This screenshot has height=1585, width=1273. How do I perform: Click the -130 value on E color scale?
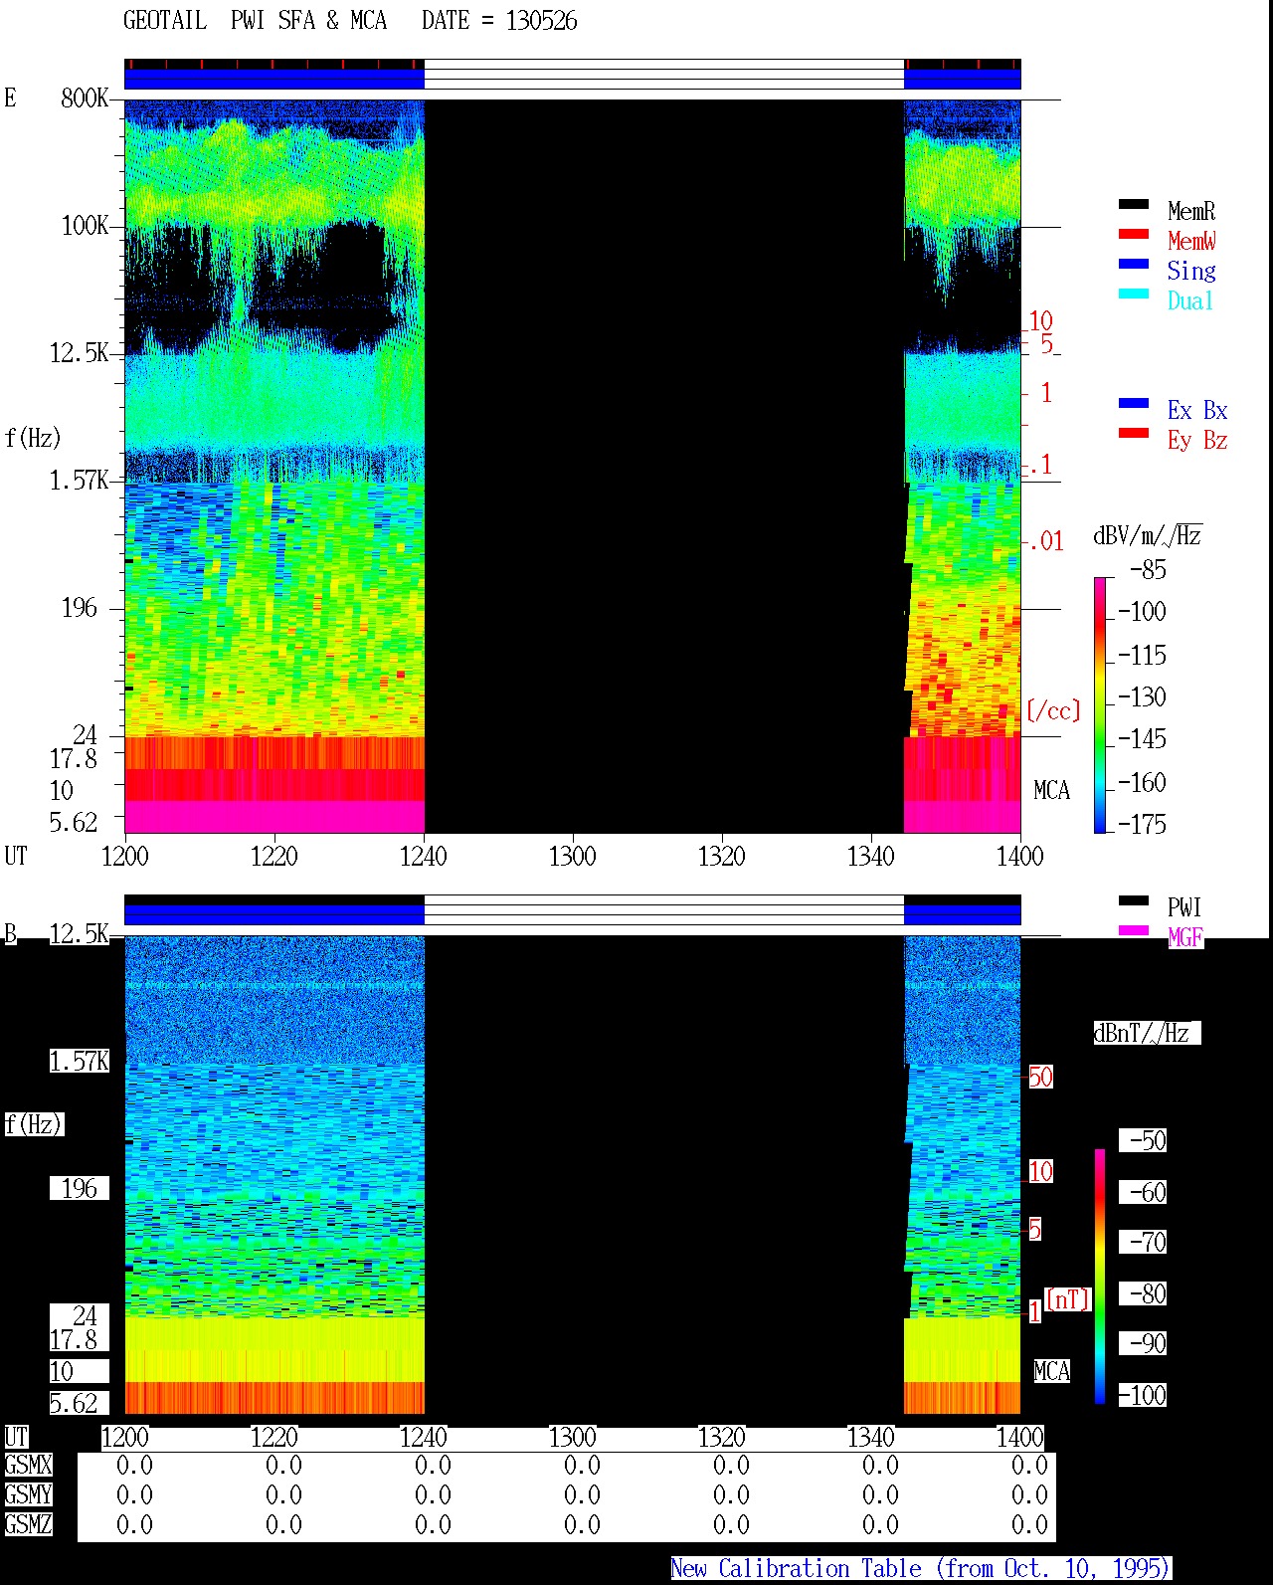coord(1142,696)
